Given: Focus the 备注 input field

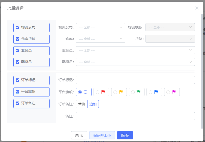Looking at the screenshot, I should click(x=135, y=116).
